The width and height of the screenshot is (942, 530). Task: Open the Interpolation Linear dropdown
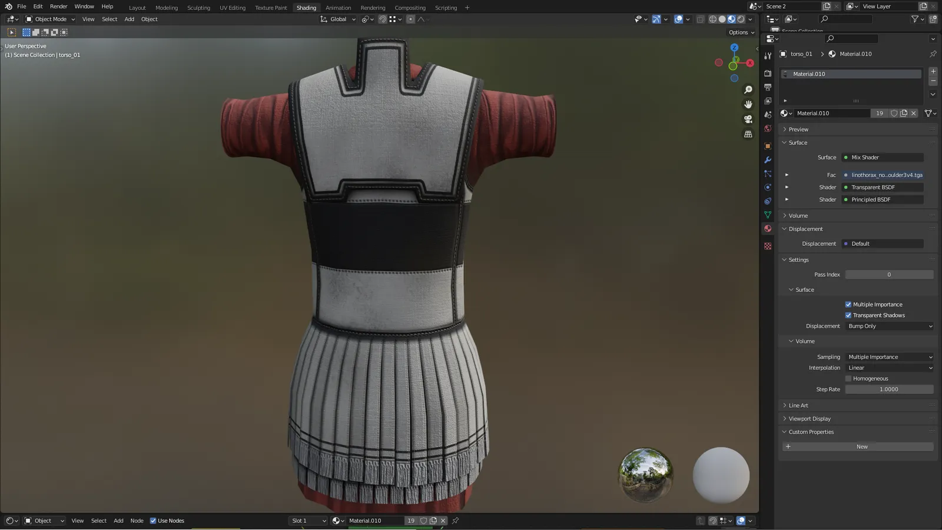(890, 368)
